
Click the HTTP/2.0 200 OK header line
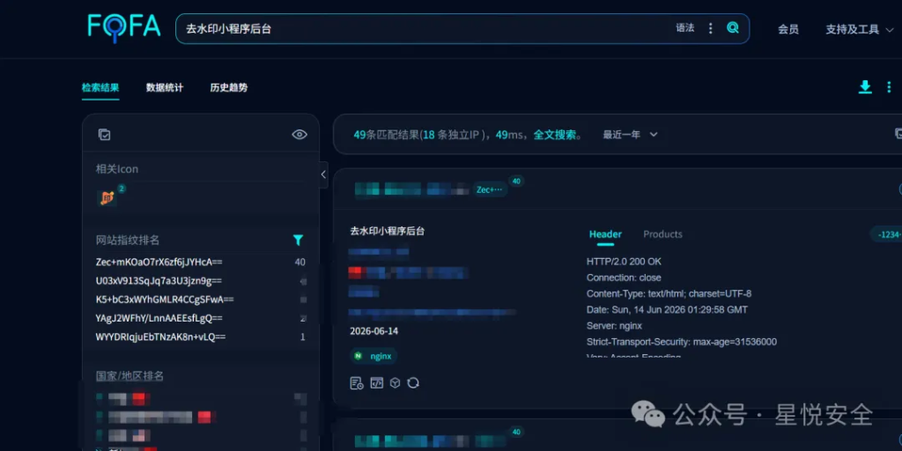click(624, 262)
